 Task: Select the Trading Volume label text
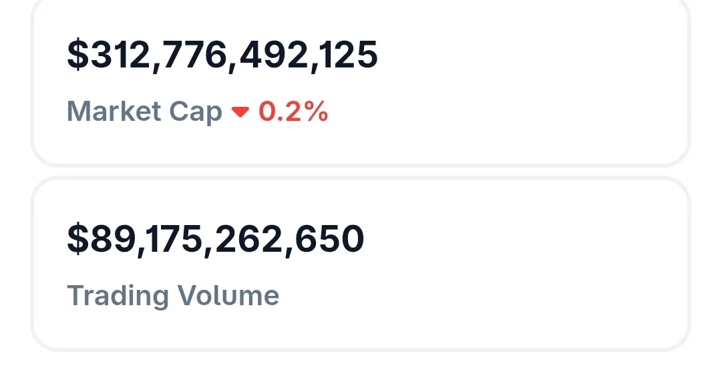[x=173, y=295]
